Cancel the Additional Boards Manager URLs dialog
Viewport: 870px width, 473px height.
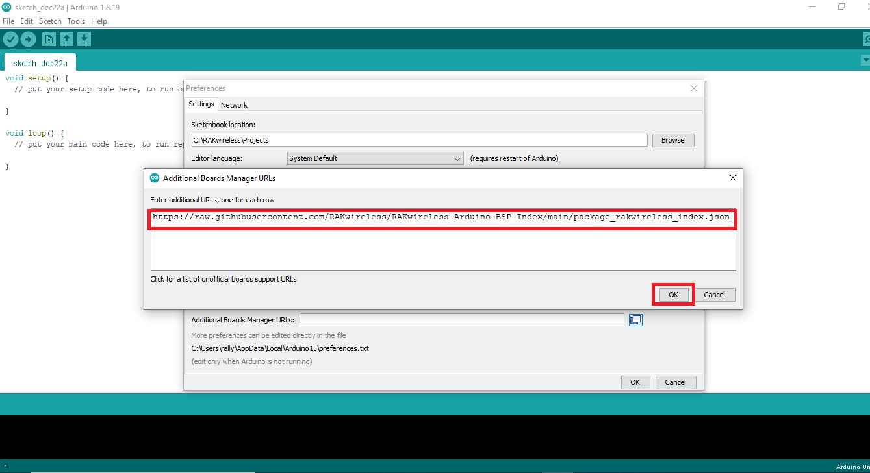pos(715,294)
